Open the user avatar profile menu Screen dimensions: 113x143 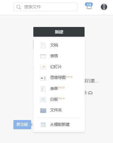pos(104,7)
